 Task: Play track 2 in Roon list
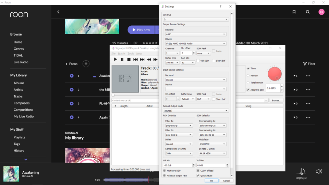pyautogui.click(x=72, y=89)
